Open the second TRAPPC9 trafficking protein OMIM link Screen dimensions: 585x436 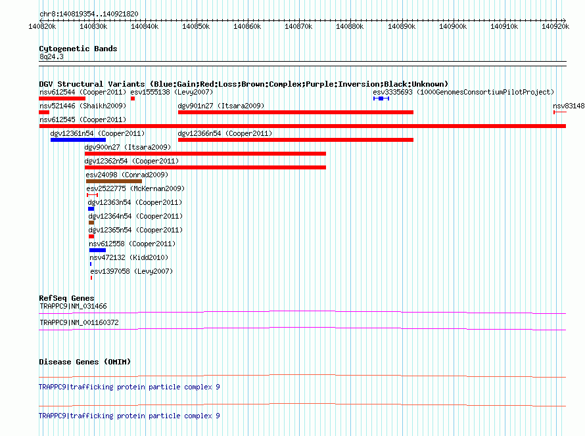click(129, 416)
